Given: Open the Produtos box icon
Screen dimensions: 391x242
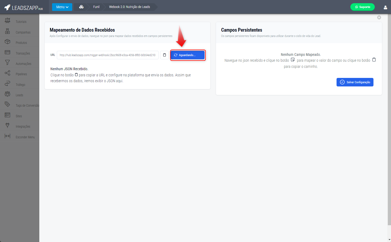Looking at the screenshot, I should 7,42.
